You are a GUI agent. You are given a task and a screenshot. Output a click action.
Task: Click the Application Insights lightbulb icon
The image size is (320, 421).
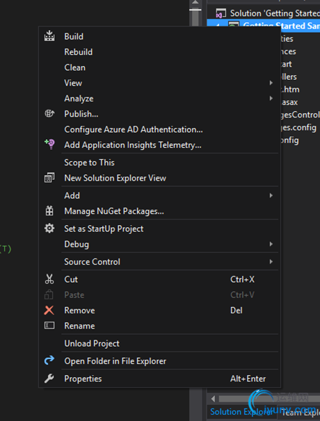point(50,145)
